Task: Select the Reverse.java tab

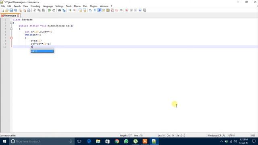Action: [x=10, y=16]
